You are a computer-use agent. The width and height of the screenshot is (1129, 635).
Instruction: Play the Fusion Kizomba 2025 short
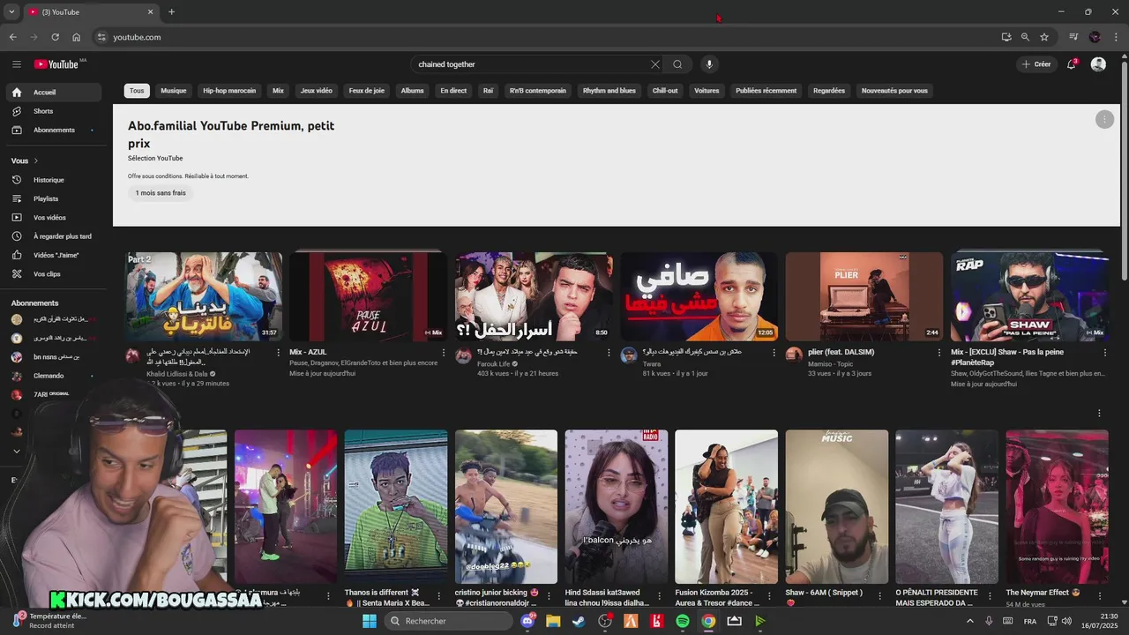click(x=726, y=506)
